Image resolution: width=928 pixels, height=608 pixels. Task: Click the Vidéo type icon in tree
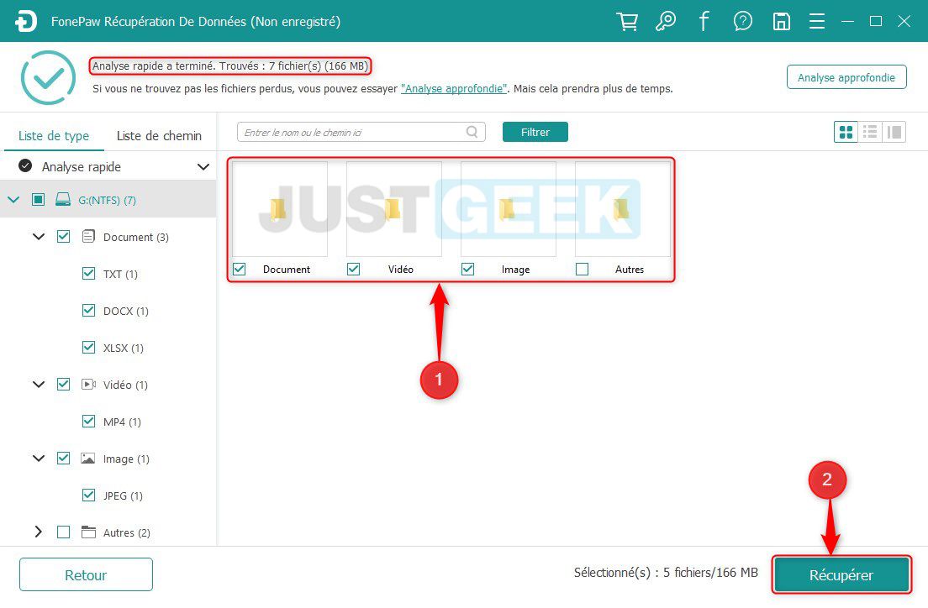(x=88, y=385)
